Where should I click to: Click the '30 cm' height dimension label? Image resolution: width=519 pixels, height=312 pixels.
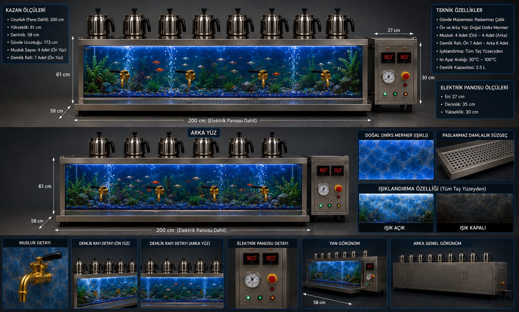click(x=428, y=78)
